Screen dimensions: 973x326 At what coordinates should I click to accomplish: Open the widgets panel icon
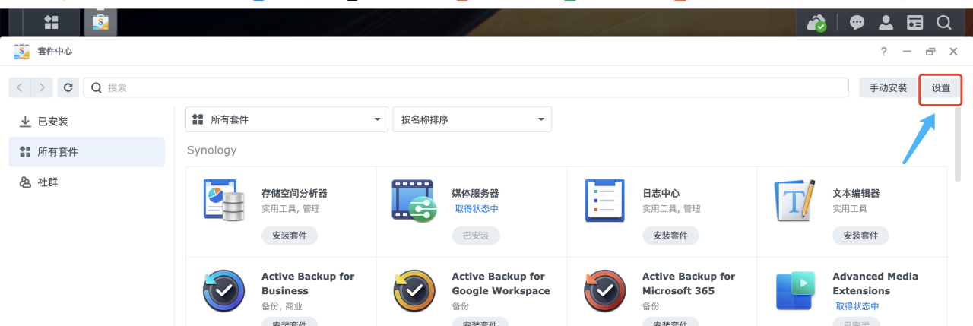click(914, 23)
